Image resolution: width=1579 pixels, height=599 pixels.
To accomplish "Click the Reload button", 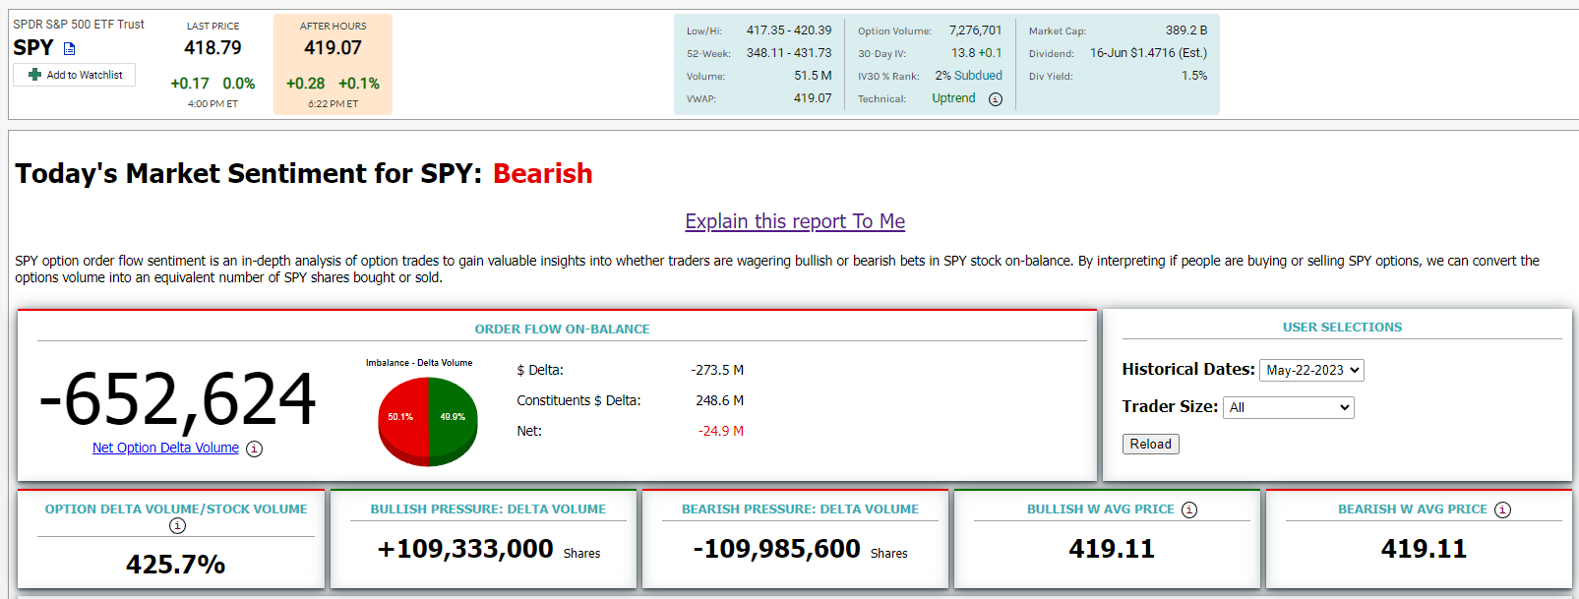I will click(1151, 445).
